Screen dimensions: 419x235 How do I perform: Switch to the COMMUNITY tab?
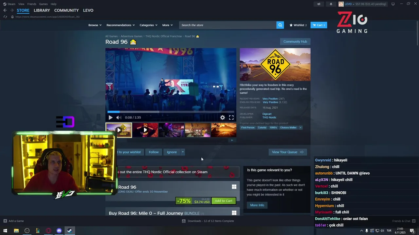66,10
